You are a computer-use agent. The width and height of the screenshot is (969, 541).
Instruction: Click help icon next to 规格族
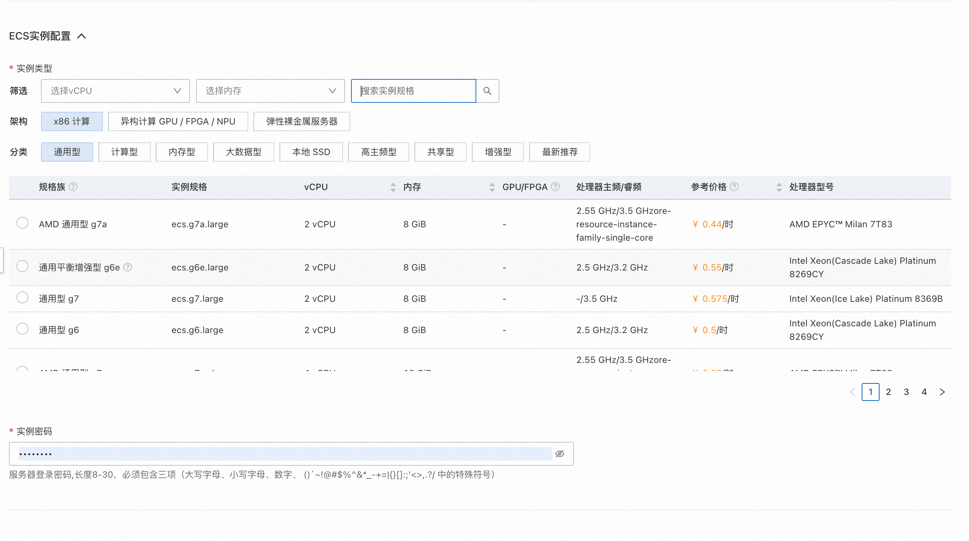point(73,187)
